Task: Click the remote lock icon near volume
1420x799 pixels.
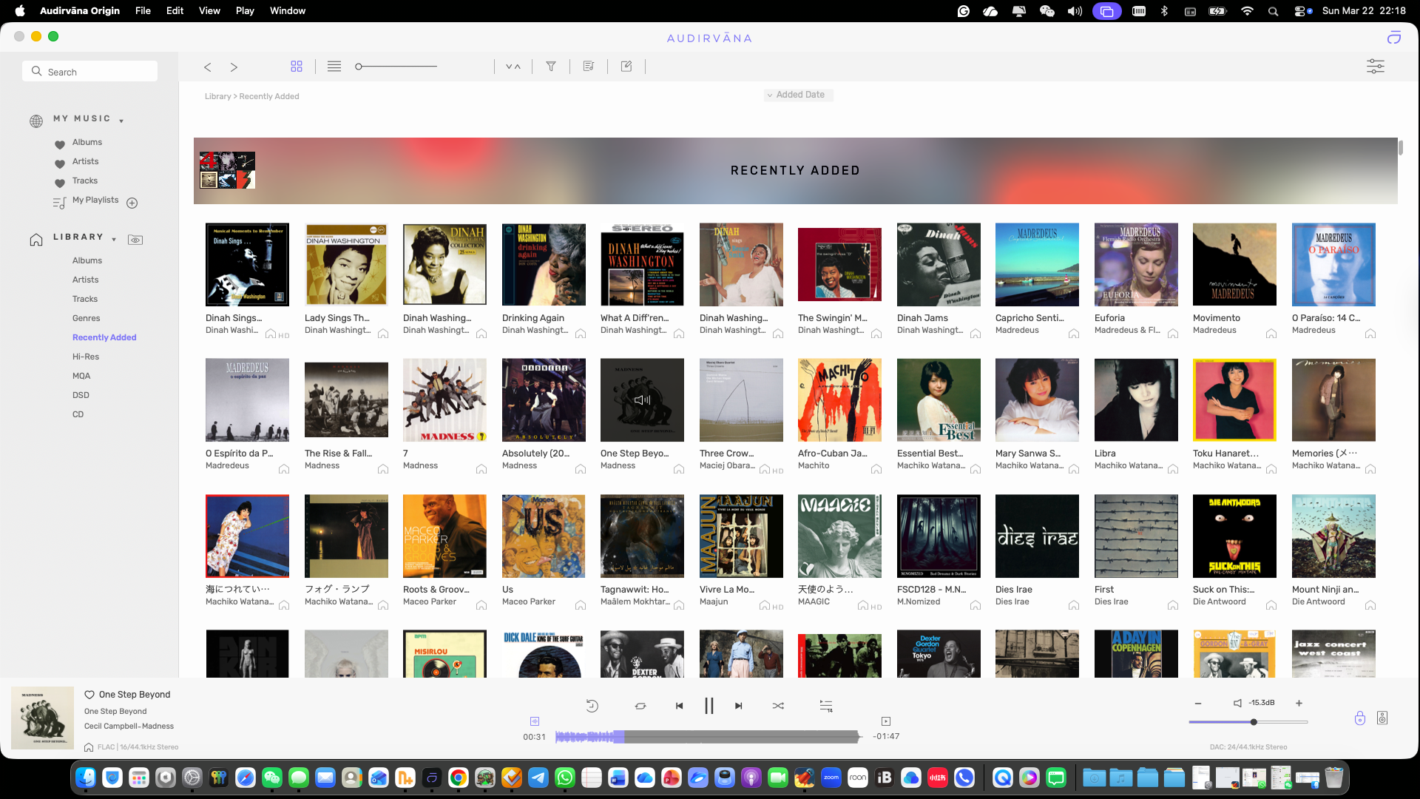Action: [1359, 718]
